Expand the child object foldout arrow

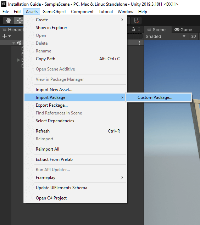(x=18, y=60)
